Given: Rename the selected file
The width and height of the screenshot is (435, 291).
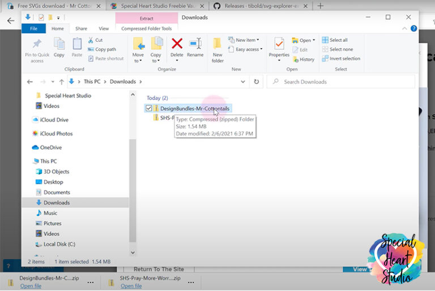Looking at the screenshot, I should coord(195,47).
